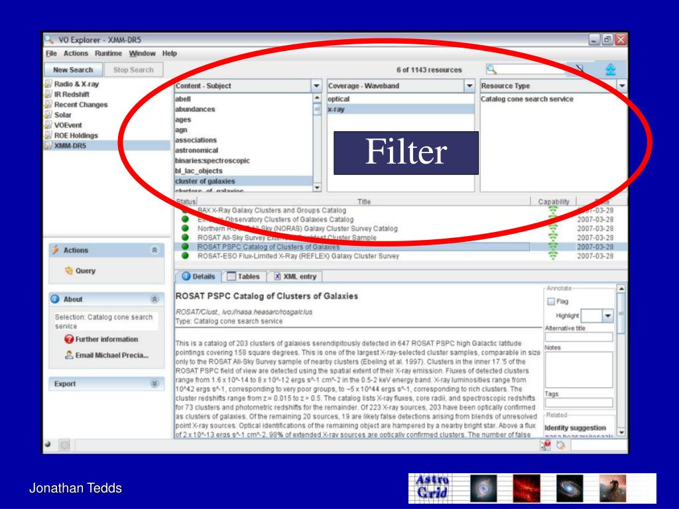The height and width of the screenshot is (509, 679).
Task: Sort results by the Title column
Action: pos(364,201)
